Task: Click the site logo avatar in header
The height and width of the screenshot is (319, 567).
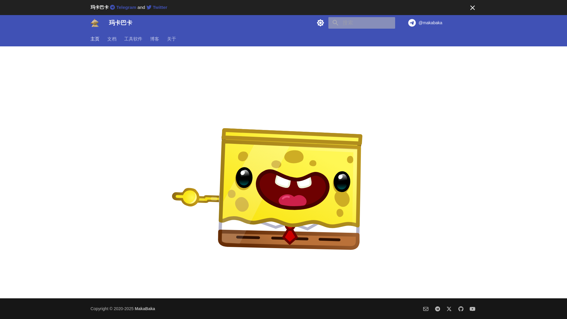Action: (95, 23)
